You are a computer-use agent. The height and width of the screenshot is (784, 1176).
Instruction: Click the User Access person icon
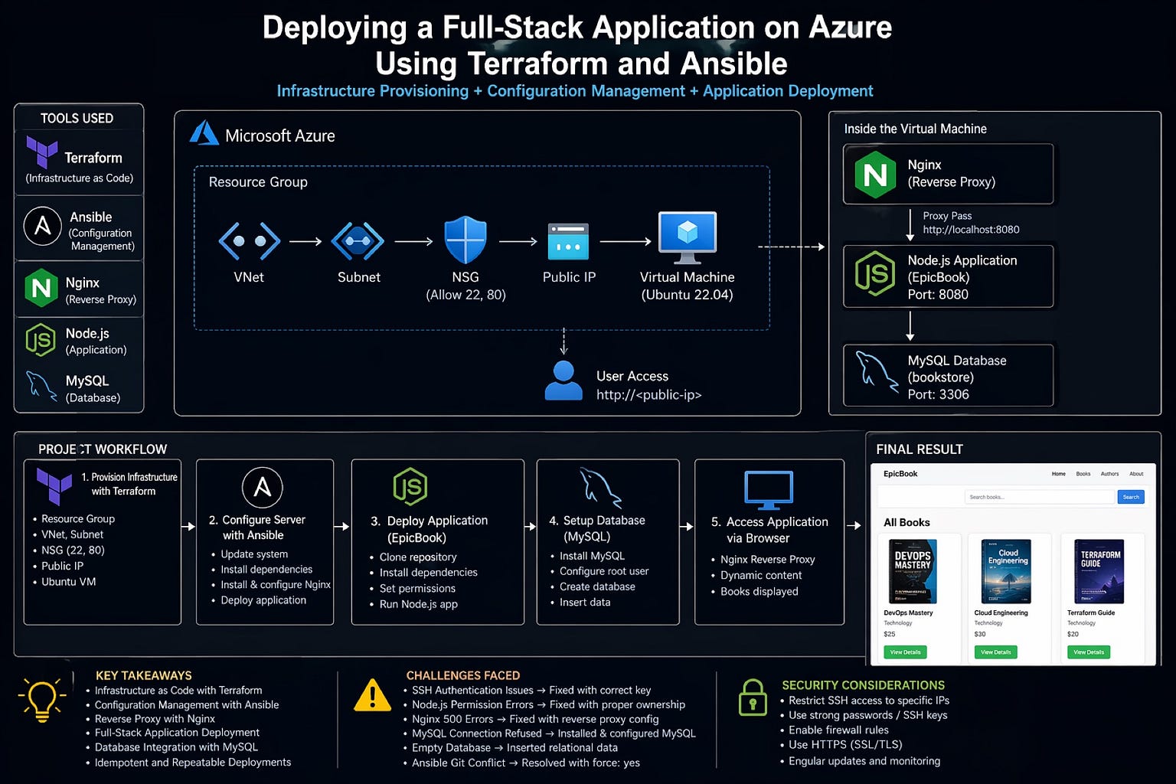point(563,380)
